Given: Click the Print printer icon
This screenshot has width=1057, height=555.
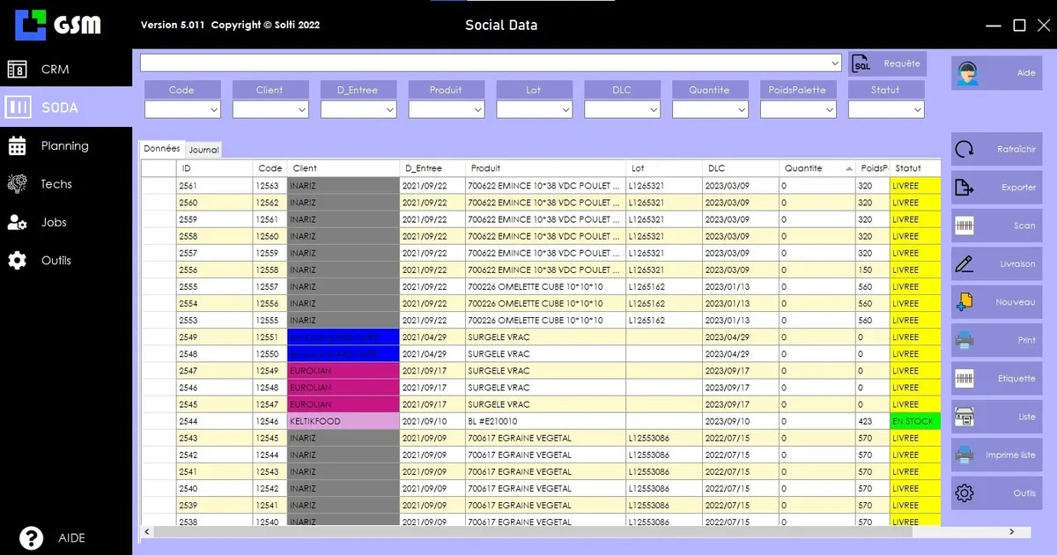Looking at the screenshot, I should pyautogui.click(x=965, y=340).
